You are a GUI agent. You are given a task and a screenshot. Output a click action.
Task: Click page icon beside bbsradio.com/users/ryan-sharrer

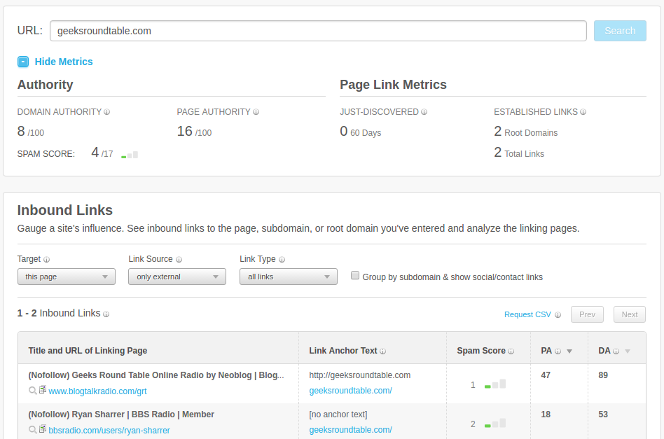tap(43, 429)
